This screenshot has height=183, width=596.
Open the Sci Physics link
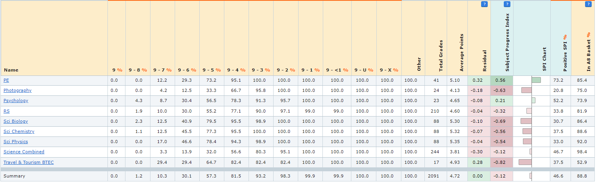(16, 142)
